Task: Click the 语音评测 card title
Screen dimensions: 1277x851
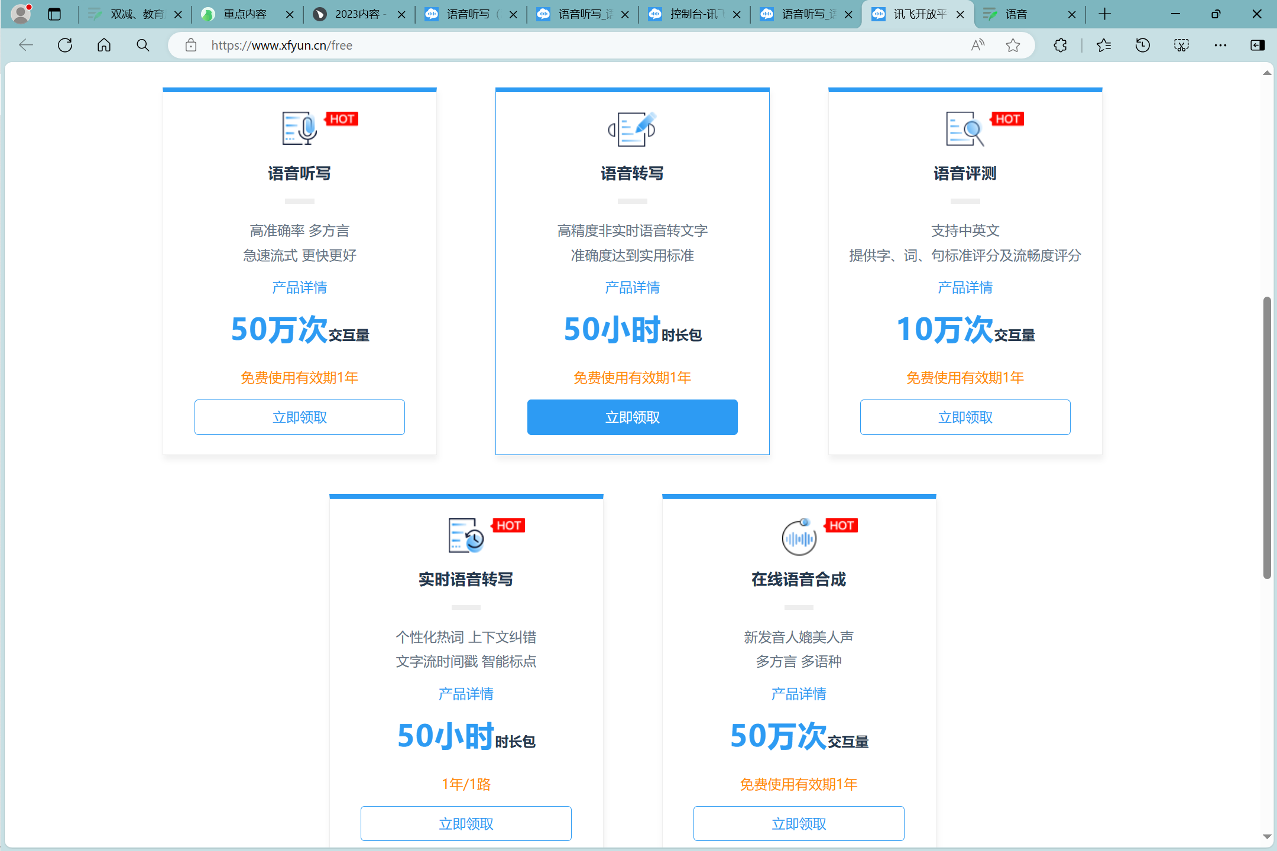Action: point(965,173)
